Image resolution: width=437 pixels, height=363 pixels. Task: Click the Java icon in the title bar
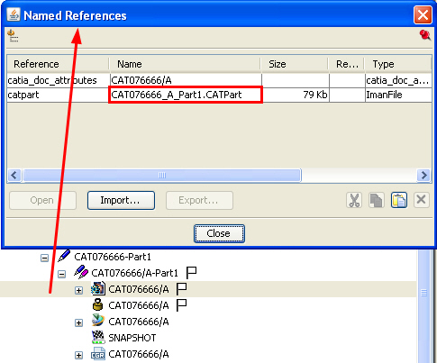[x=14, y=14]
